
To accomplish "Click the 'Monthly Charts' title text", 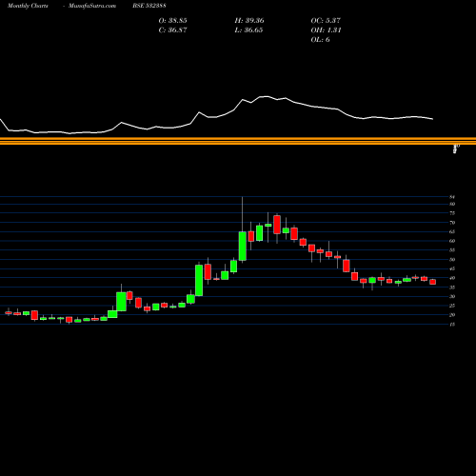I will 28,6.
